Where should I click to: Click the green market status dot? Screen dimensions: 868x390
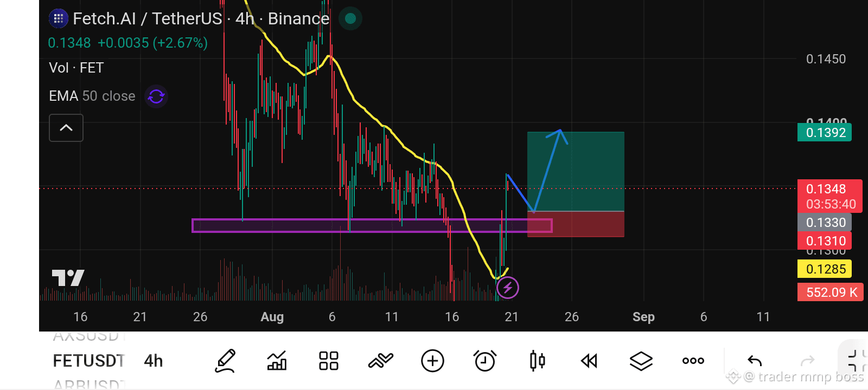350,18
